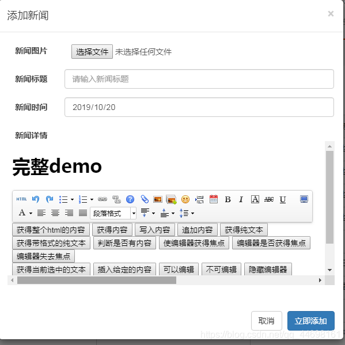The image size is (345, 345).
Task: Click 编辑器是否获得焦点 button
Action: [x=271, y=243]
